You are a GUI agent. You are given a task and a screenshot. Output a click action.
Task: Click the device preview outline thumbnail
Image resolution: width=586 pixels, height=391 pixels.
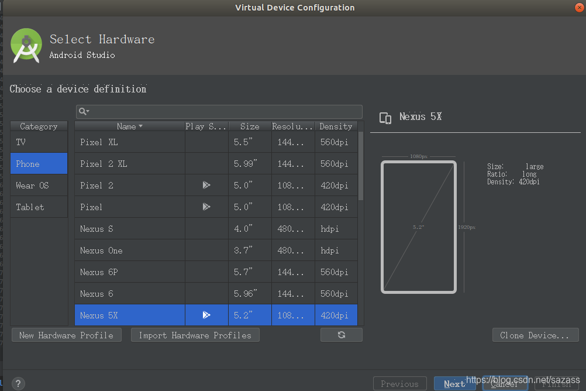pyautogui.click(x=419, y=227)
